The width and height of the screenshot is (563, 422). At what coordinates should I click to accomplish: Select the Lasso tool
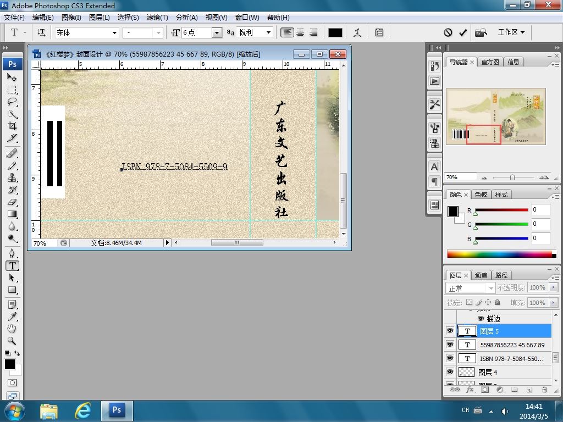tap(12, 102)
